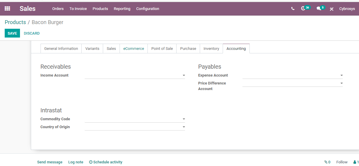Switch to the eCommerce tab
Viewport: 359px width, 166px height.
tap(134, 49)
